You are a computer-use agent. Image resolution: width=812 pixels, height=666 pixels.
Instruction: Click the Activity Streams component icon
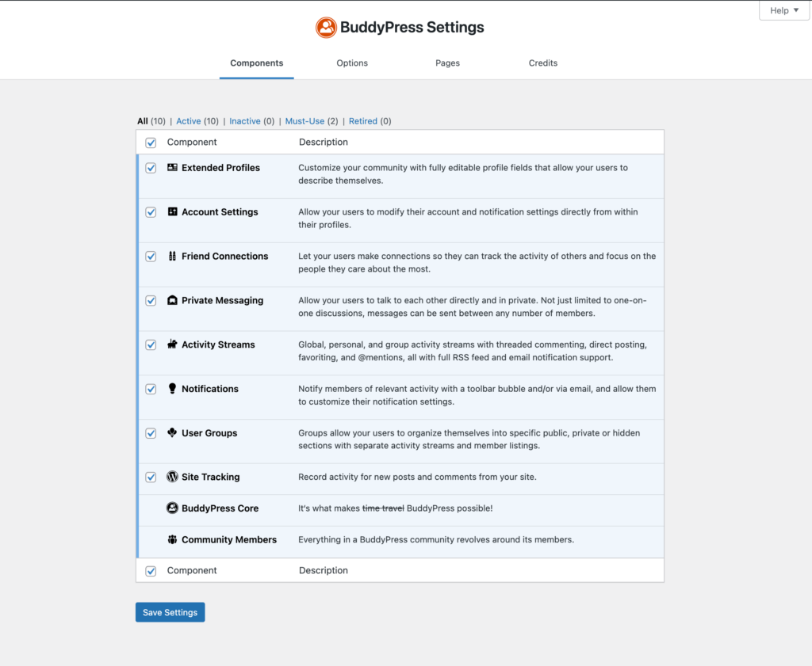pos(172,344)
